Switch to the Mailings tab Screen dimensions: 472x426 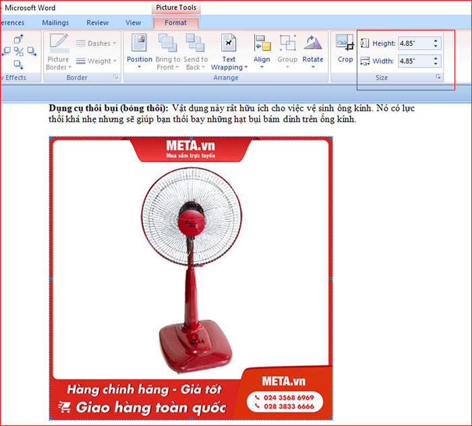pyautogui.click(x=55, y=22)
